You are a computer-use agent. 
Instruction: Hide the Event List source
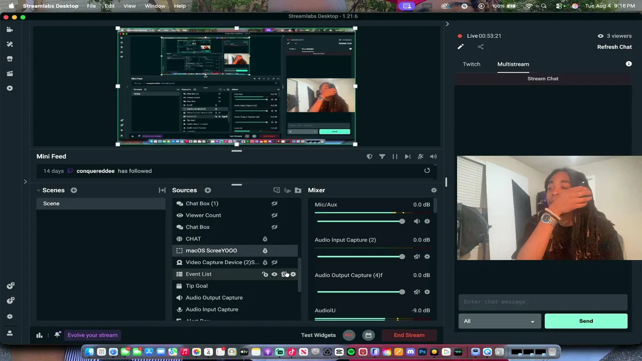point(274,274)
